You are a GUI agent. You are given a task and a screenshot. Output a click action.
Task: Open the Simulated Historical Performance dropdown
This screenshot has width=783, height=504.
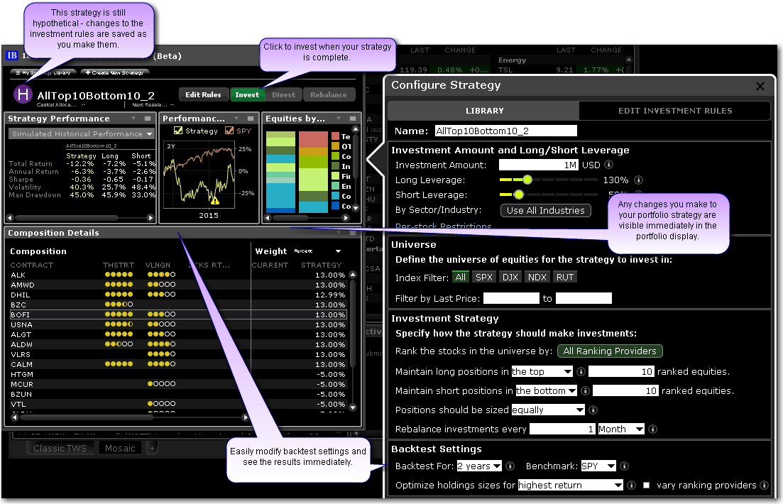click(80, 133)
